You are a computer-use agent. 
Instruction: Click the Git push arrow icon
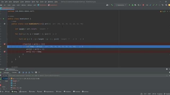tap(156, 5)
